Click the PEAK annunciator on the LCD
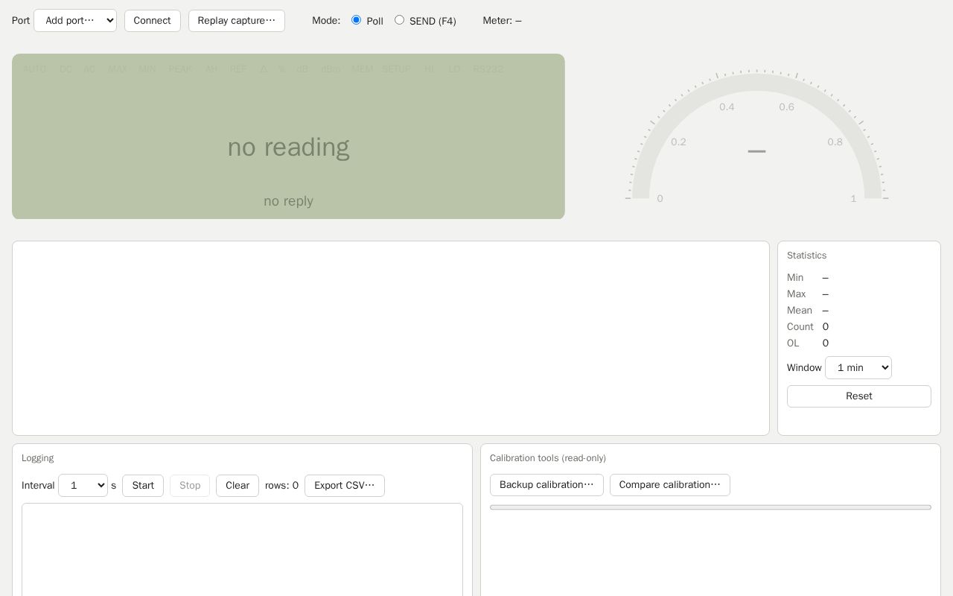This screenshot has width=953, height=596. [180, 69]
